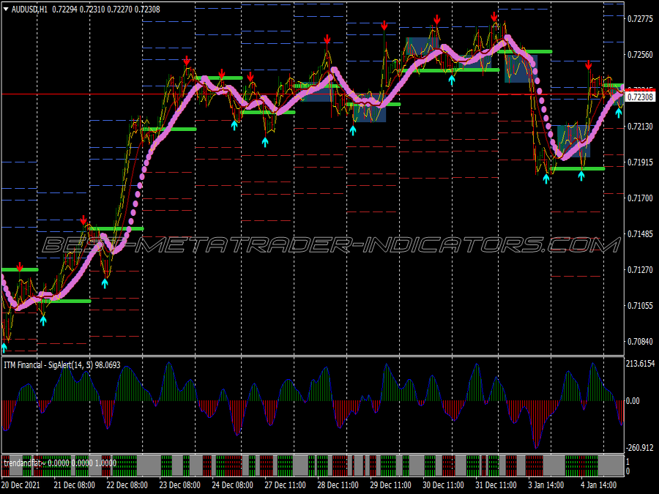
Task: Click the 0.71055 price scale label
Action: point(640,306)
